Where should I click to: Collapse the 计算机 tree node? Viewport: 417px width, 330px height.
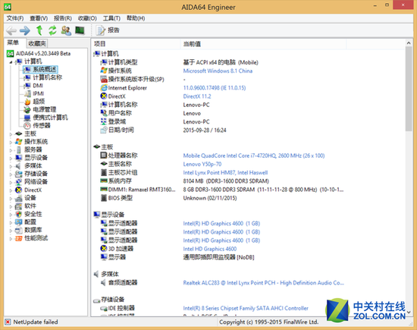[x=11, y=62]
